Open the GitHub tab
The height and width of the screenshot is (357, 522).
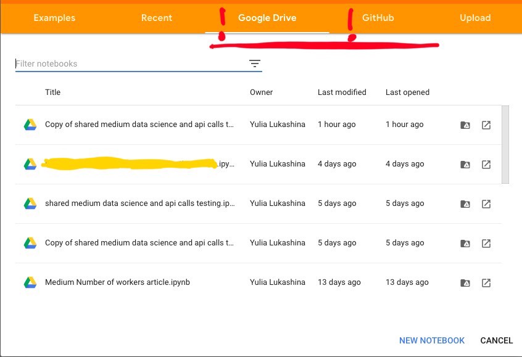(x=378, y=18)
